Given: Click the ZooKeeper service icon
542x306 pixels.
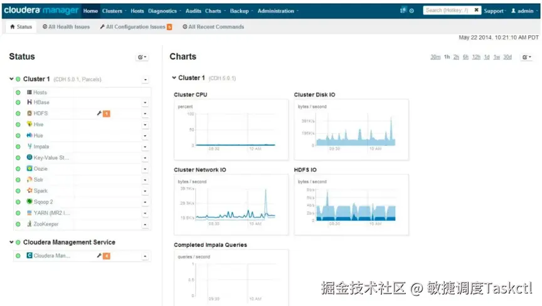Looking at the screenshot, I should tap(29, 224).
